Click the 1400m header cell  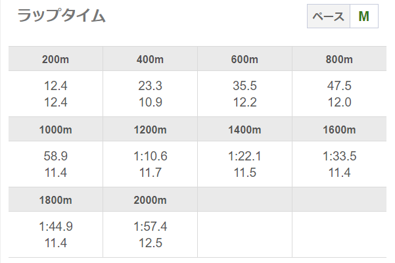[x=244, y=130]
